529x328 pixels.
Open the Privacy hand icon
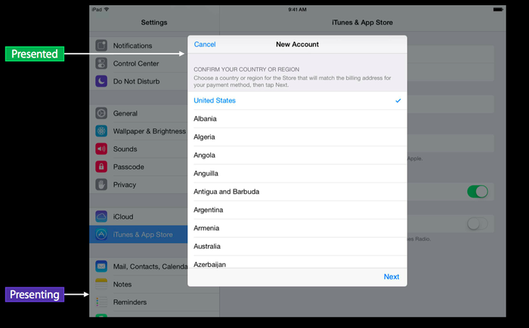[x=101, y=185]
